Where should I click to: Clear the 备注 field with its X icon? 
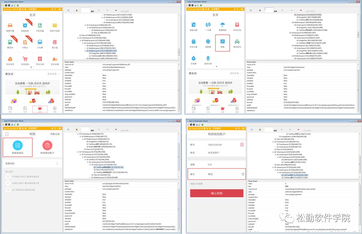pyautogui.click(x=243, y=174)
